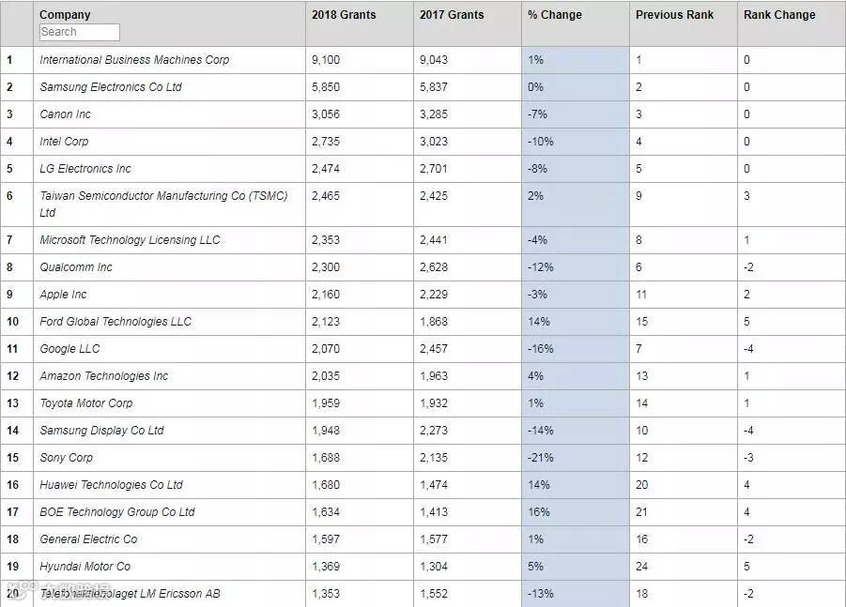Click Toyota's 2018 grants value 1,959
The height and width of the screenshot is (607, 846).
(x=326, y=403)
